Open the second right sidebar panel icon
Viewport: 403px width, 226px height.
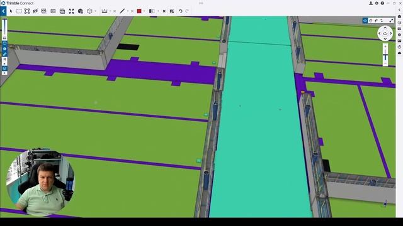coord(399,23)
